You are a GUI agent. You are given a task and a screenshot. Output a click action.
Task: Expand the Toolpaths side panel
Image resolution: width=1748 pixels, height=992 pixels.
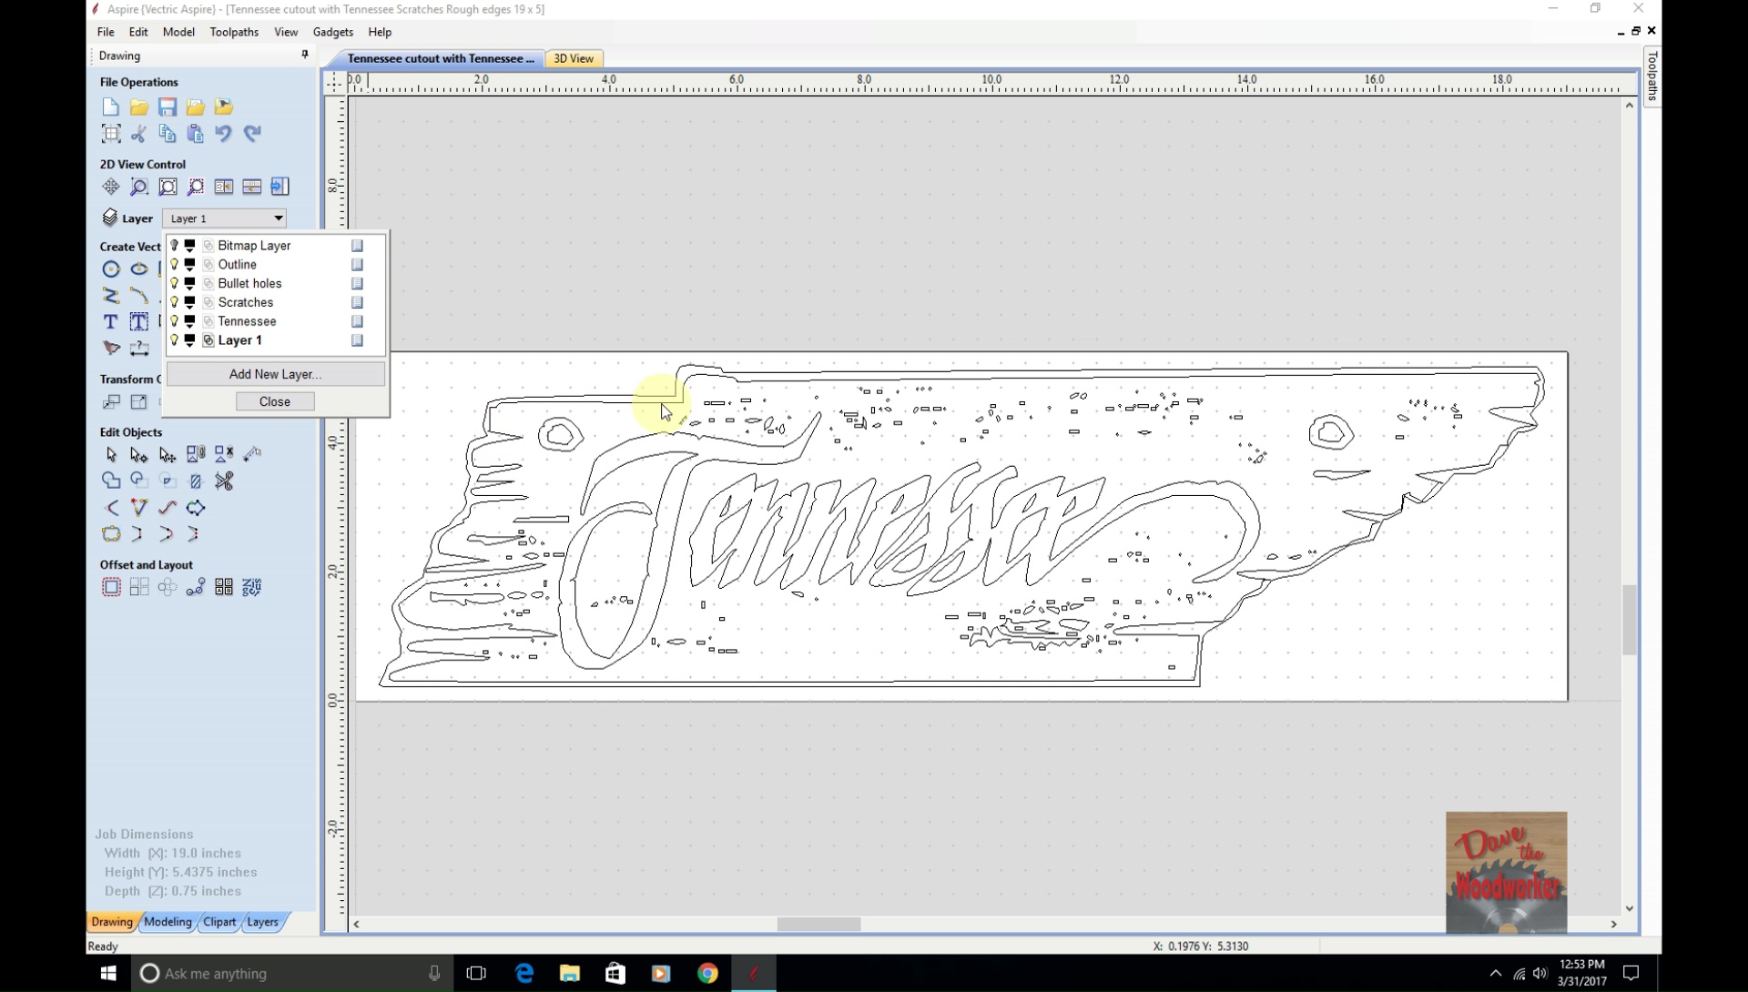(1652, 76)
